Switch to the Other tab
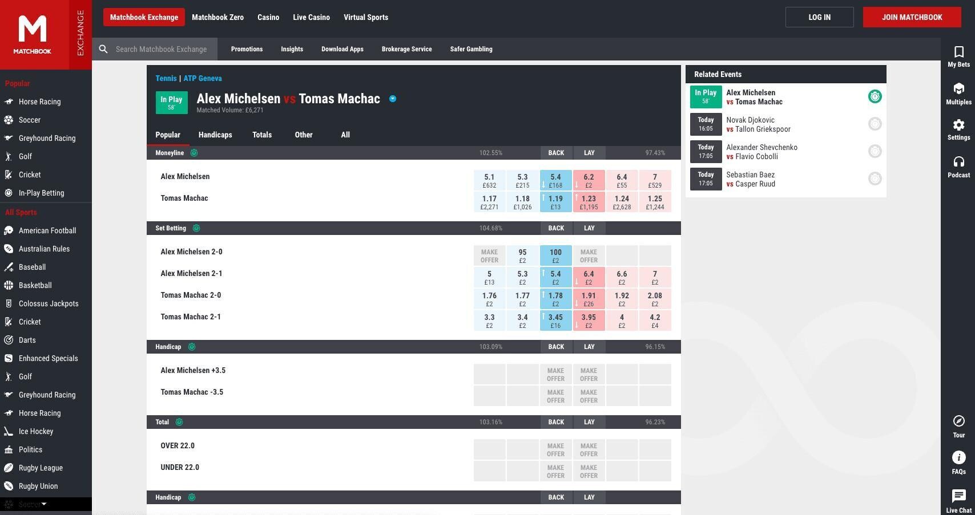 [304, 135]
